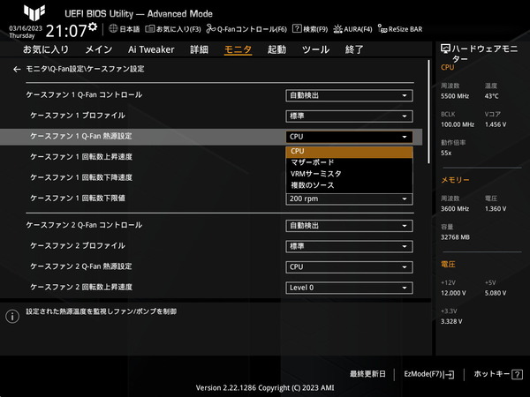This screenshot has height=397, width=530.
Task: Open the Level 0 speed-up dropdown for fan 2
Action: [x=349, y=288]
